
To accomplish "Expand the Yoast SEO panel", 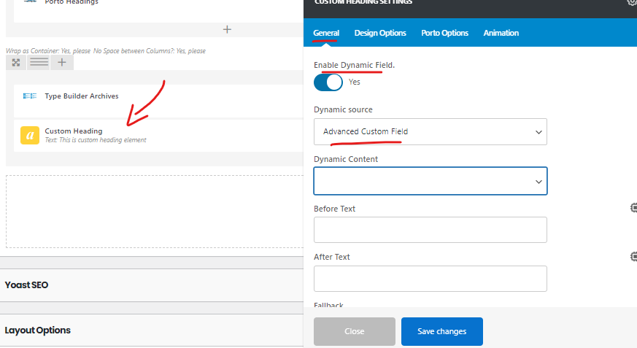I will (152, 285).
